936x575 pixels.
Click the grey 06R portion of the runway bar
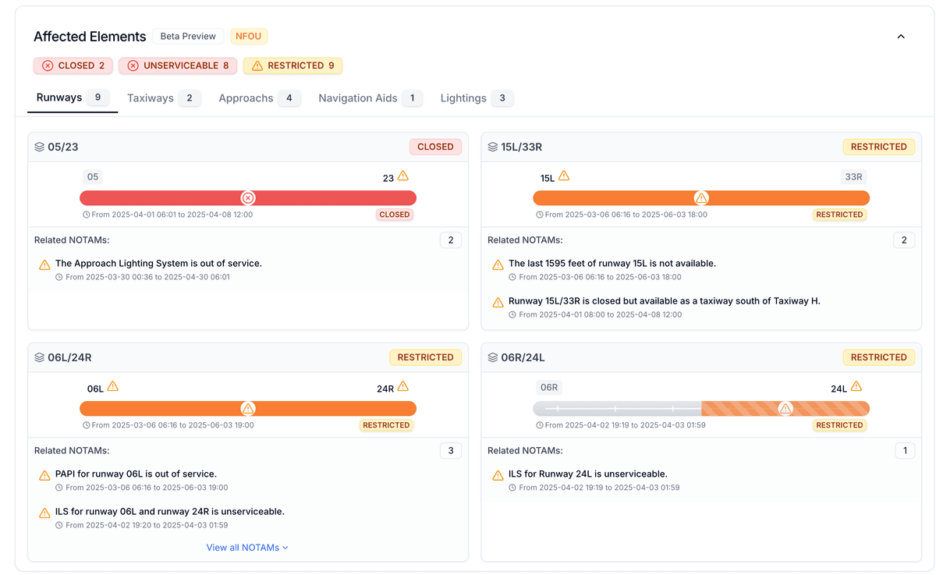(x=617, y=409)
